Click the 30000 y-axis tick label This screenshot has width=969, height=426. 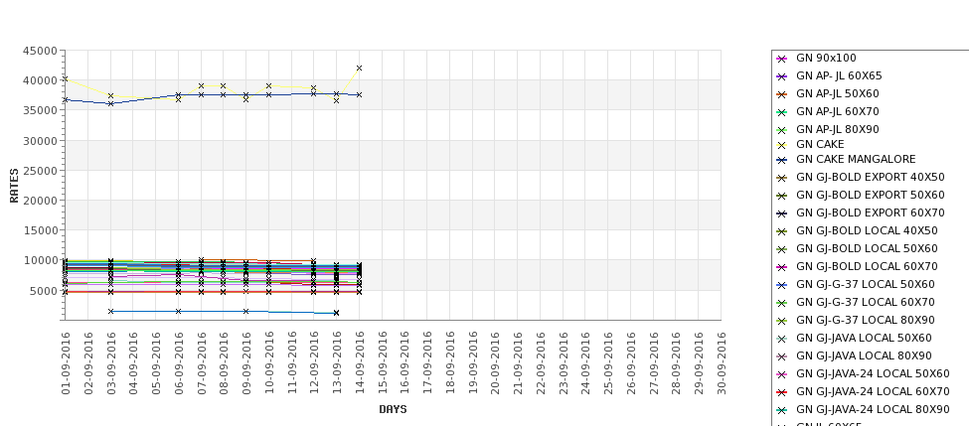pyautogui.click(x=41, y=141)
